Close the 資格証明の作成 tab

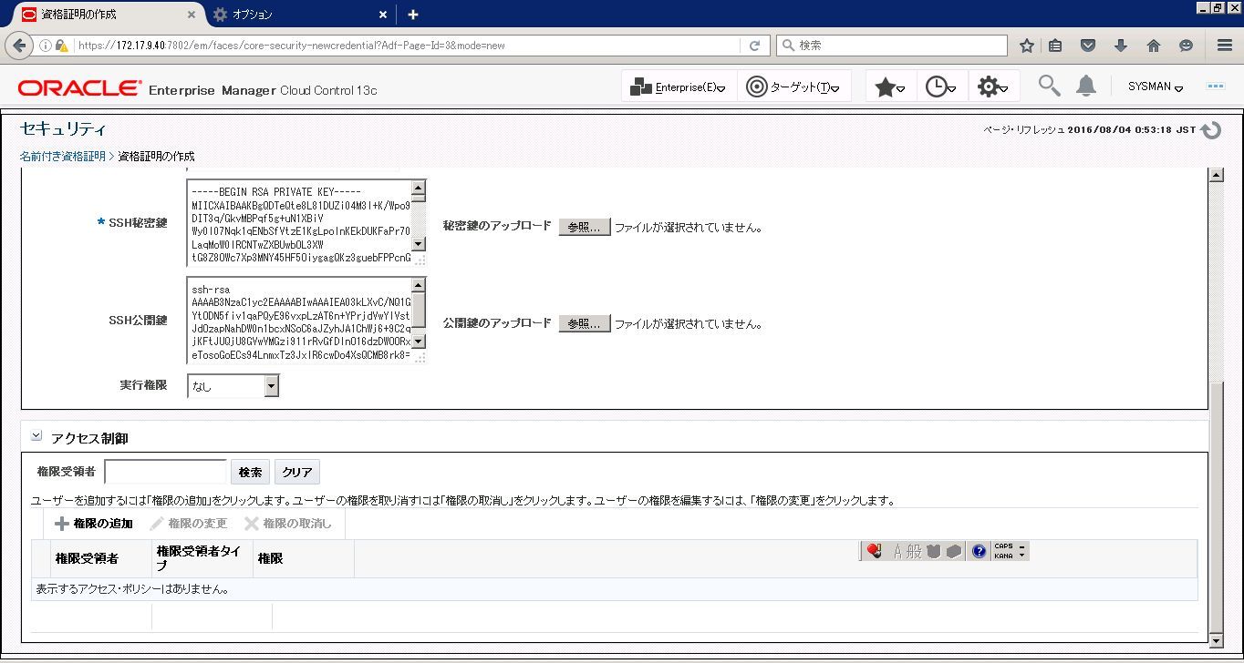tap(192, 15)
